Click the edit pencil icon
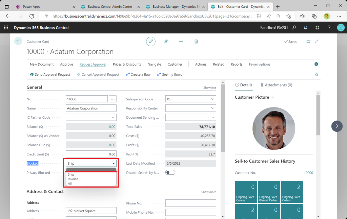347x219 pixels. coord(151,42)
